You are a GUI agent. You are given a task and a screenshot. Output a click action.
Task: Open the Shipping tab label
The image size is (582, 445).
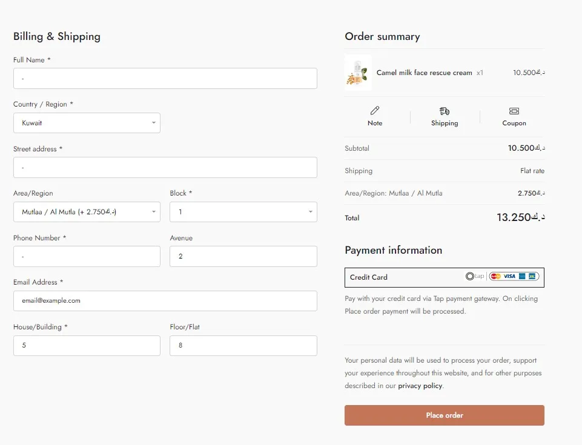445,124
